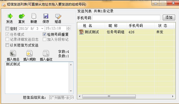Uncheck the 检测号码重复 checkbox
The height and width of the screenshot is (104, 179).
[44, 34]
